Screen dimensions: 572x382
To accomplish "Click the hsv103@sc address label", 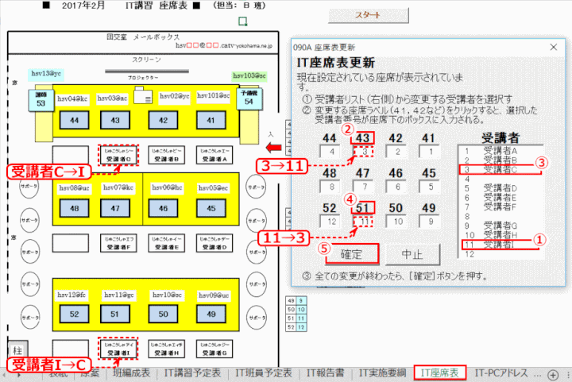I will (249, 75).
